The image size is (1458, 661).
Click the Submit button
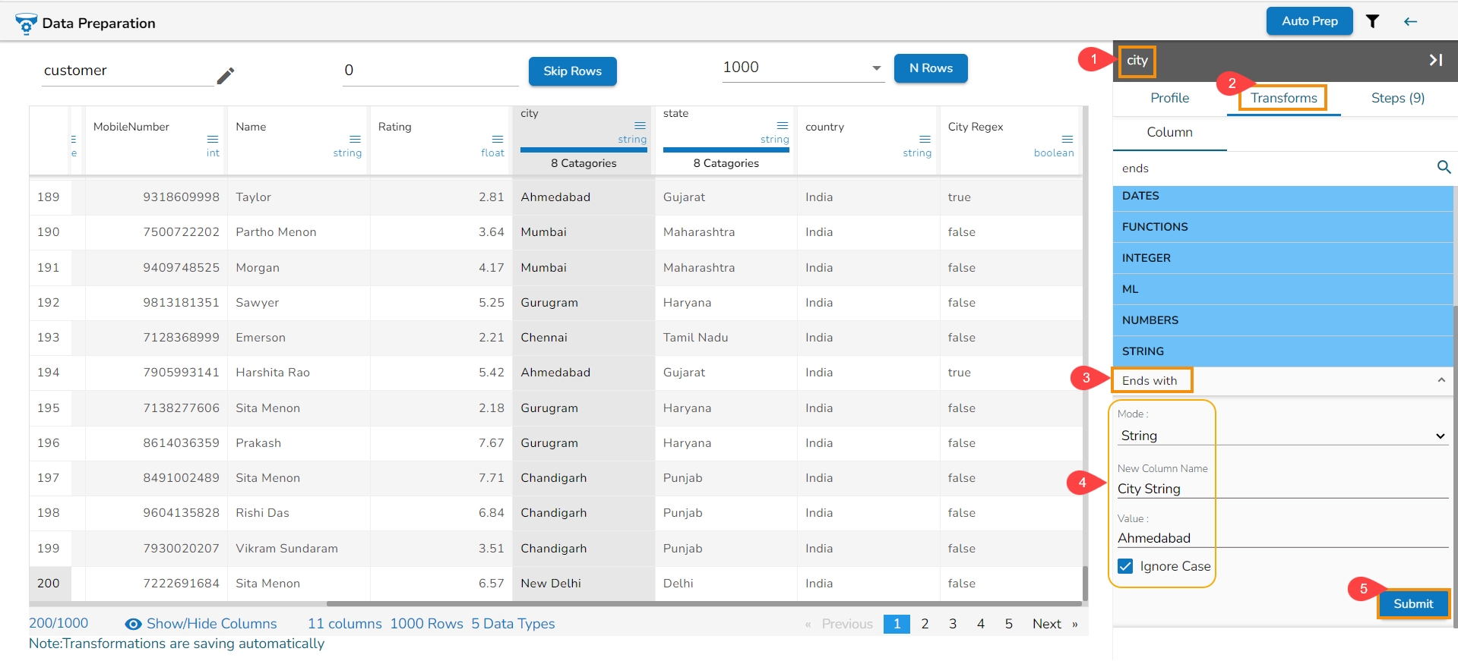click(1412, 604)
